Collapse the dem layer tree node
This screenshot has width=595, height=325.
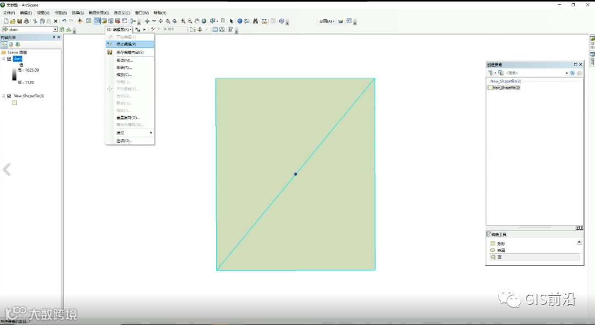tap(4, 59)
